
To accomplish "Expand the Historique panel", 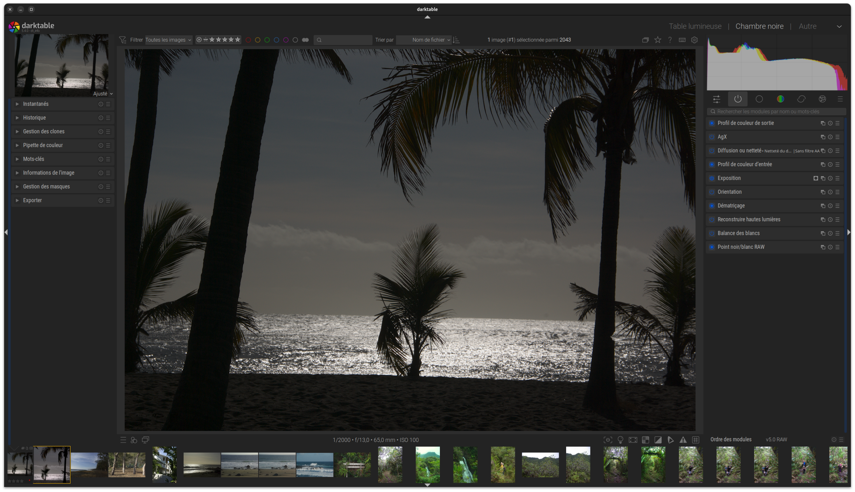I will click(34, 118).
